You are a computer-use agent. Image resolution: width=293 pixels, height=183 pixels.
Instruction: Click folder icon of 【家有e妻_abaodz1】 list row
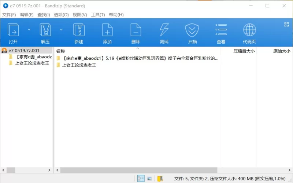pyautogui.click(x=58, y=58)
